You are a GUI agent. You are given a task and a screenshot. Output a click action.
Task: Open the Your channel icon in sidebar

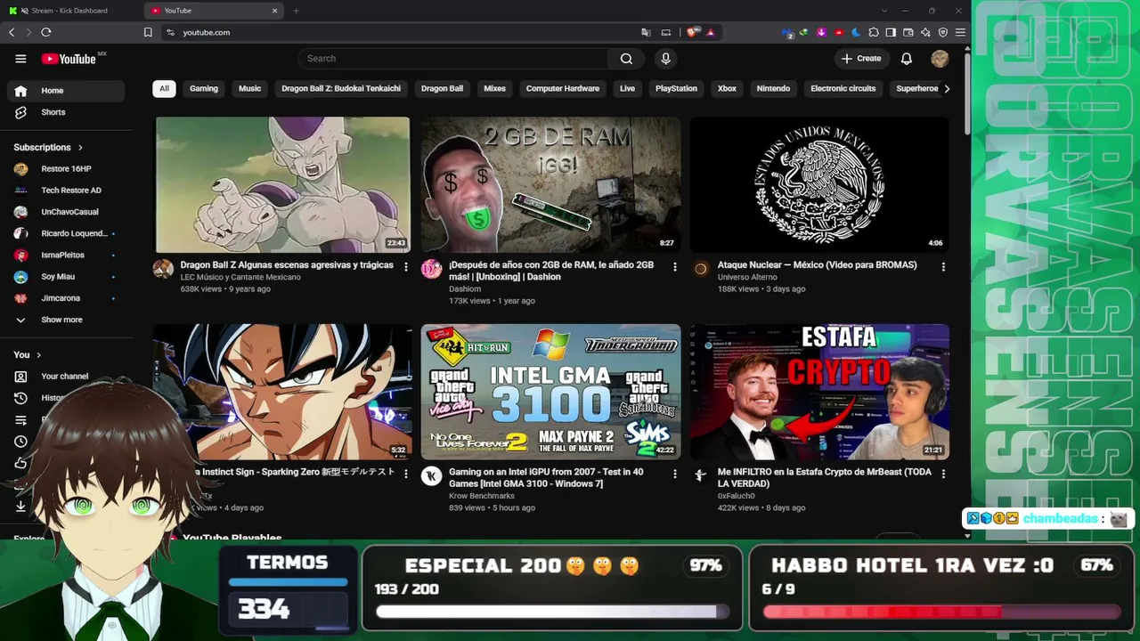click(20, 377)
